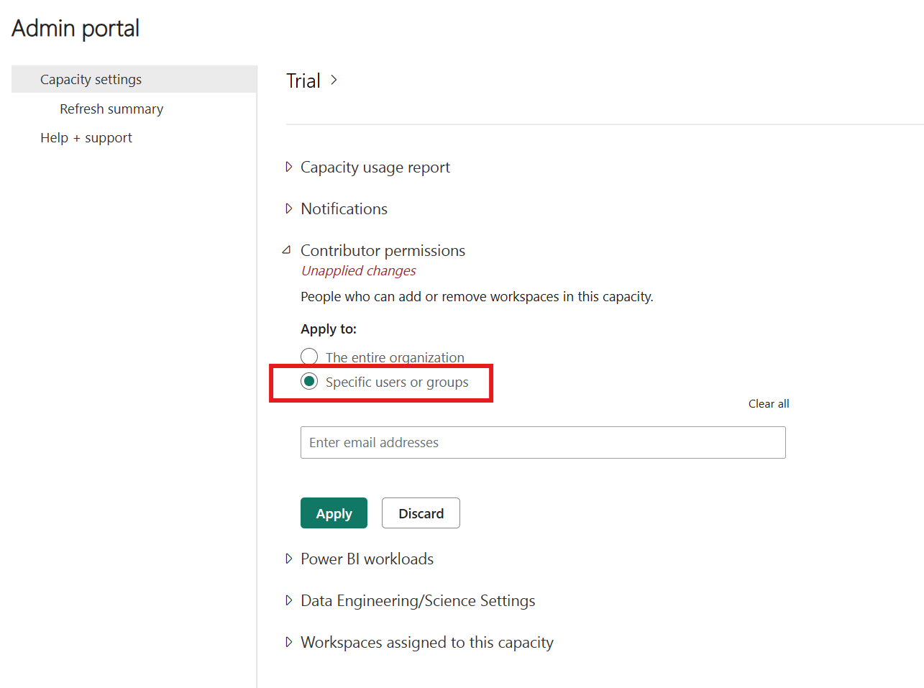Click the Clear all link
The height and width of the screenshot is (688, 924).
tap(768, 403)
